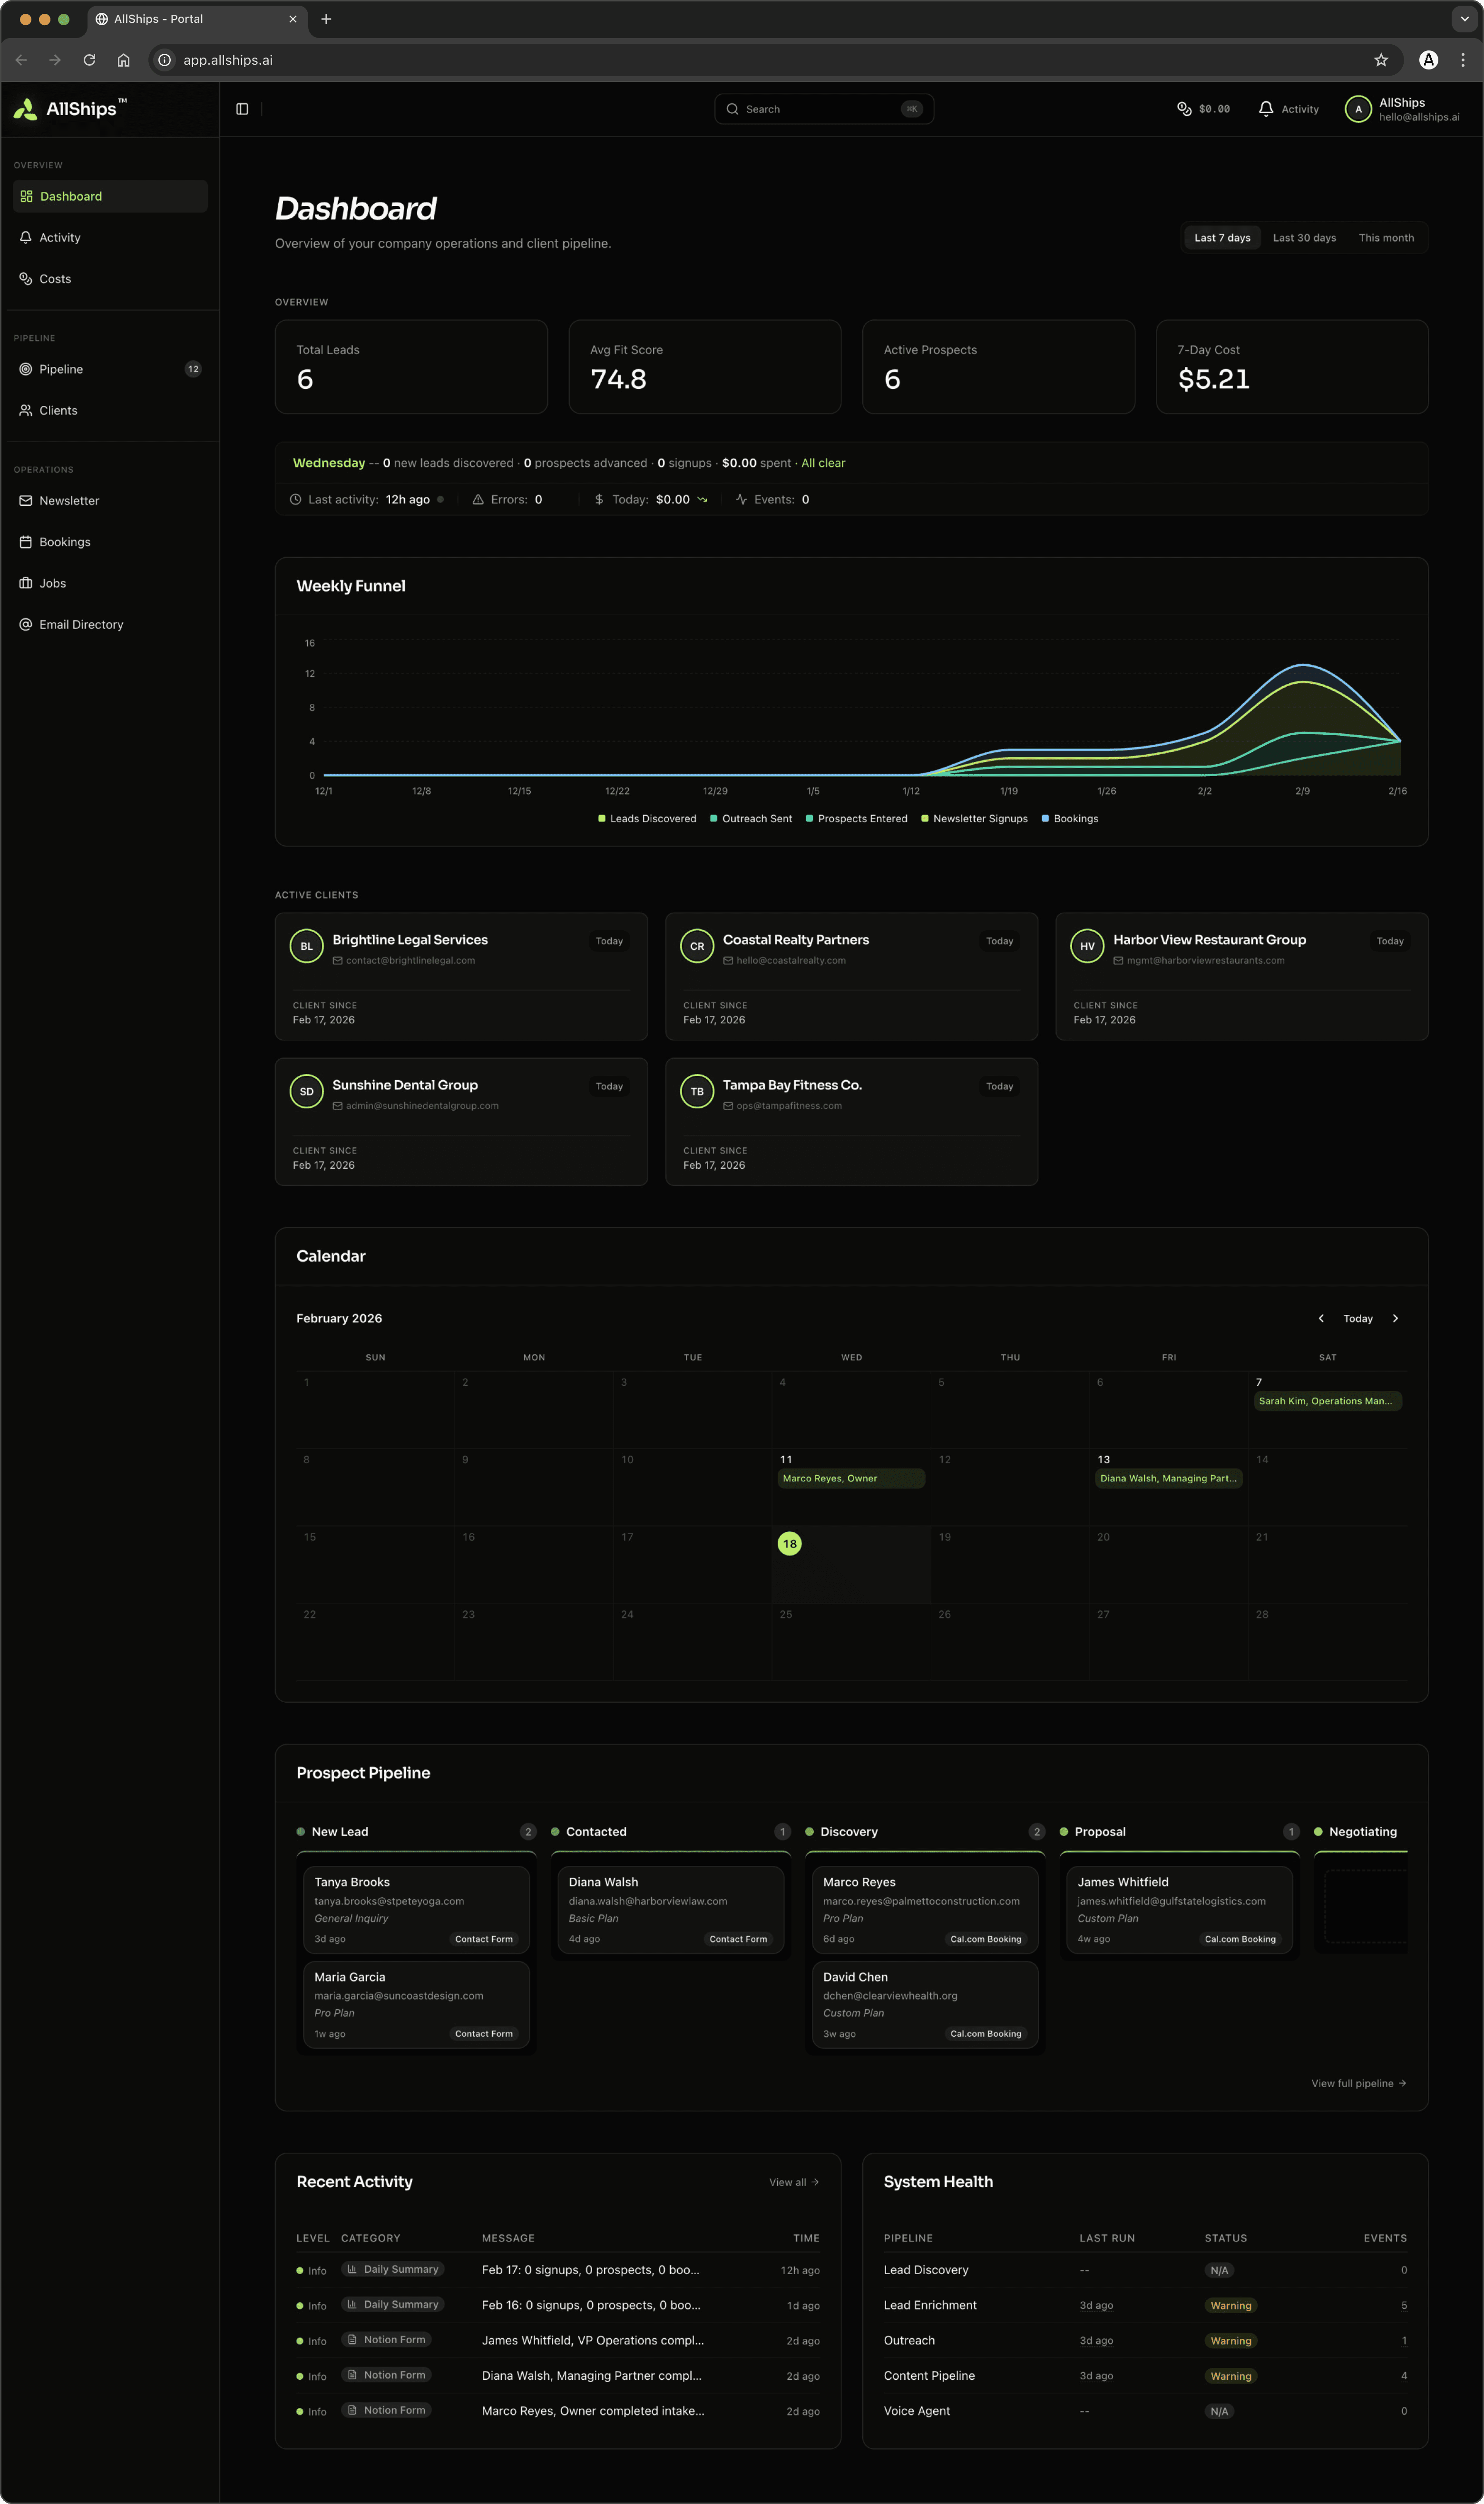Toggle the sidebar collapse icon
The width and height of the screenshot is (1484, 2504).
pos(242,109)
